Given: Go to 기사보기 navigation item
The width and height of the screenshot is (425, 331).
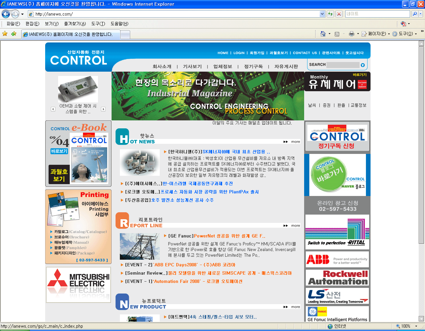Looking at the screenshot, I should [x=192, y=67].
